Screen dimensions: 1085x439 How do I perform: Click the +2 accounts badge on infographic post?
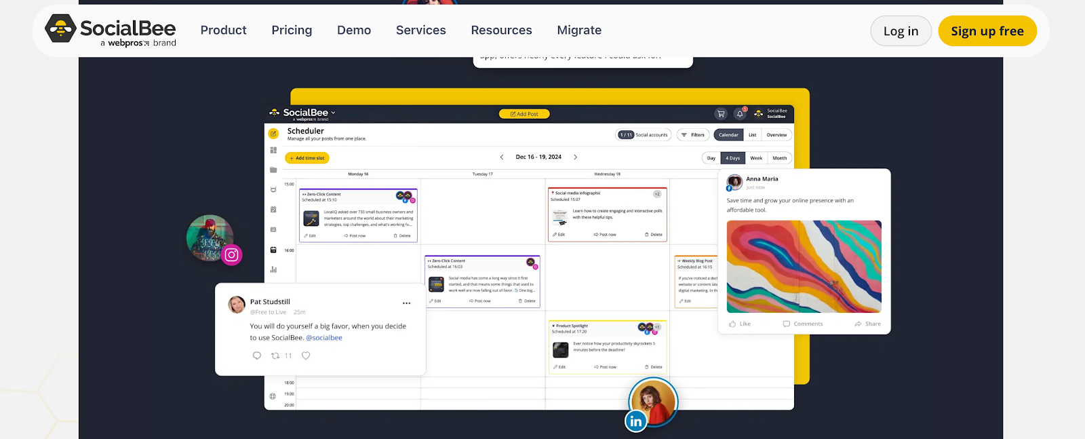pyautogui.click(x=657, y=194)
